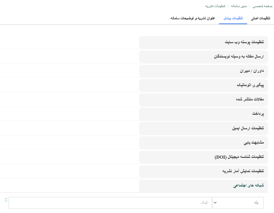Show the "مقالات منتشر شده" section
Screen dimensions: 274x213
[x=250, y=99]
